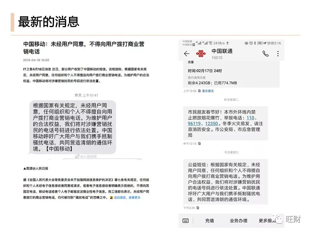
Task: Click the clock time 傍晚5:16
Action: (x=274, y=43)
